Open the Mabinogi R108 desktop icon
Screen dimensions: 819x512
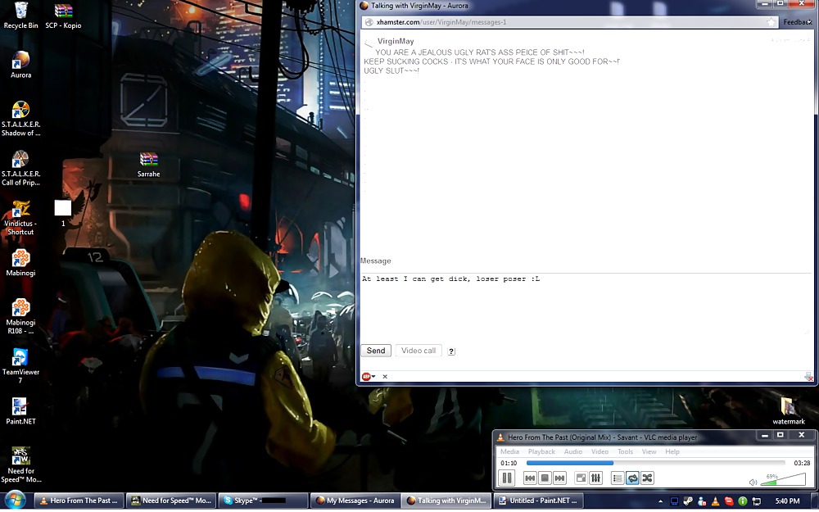[x=21, y=316]
